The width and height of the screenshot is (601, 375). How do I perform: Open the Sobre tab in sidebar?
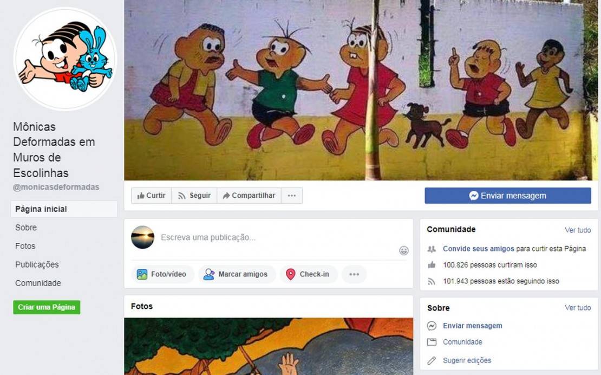[26, 228]
